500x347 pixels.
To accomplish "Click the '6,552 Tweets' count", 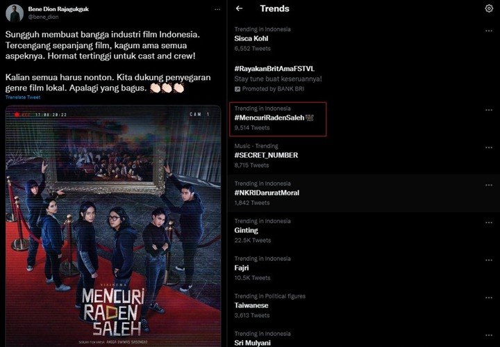I will 252,49.
